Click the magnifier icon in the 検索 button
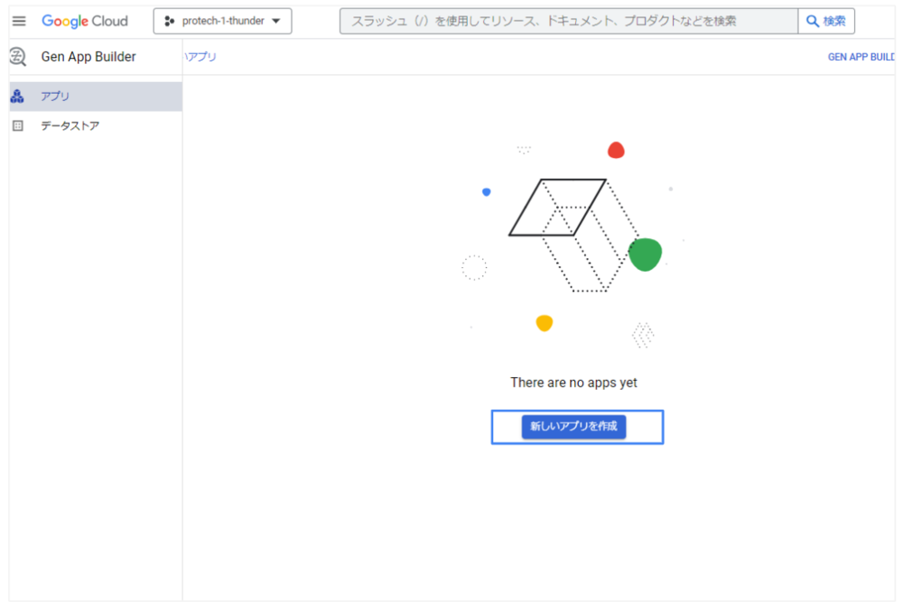903x609 pixels. pyautogui.click(x=813, y=21)
